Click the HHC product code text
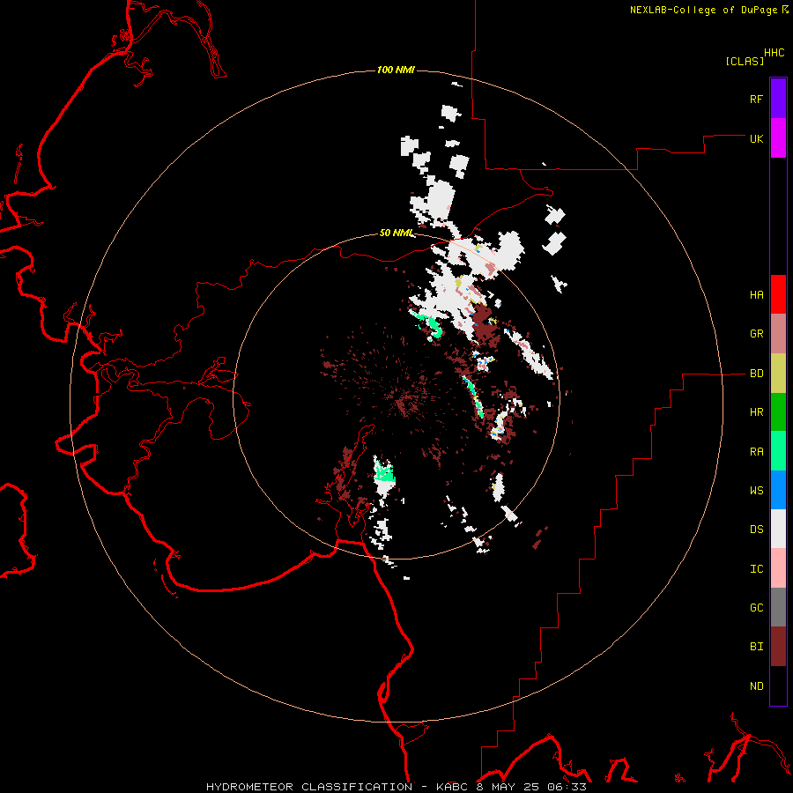The image size is (793, 793). [x=774, y=53]
